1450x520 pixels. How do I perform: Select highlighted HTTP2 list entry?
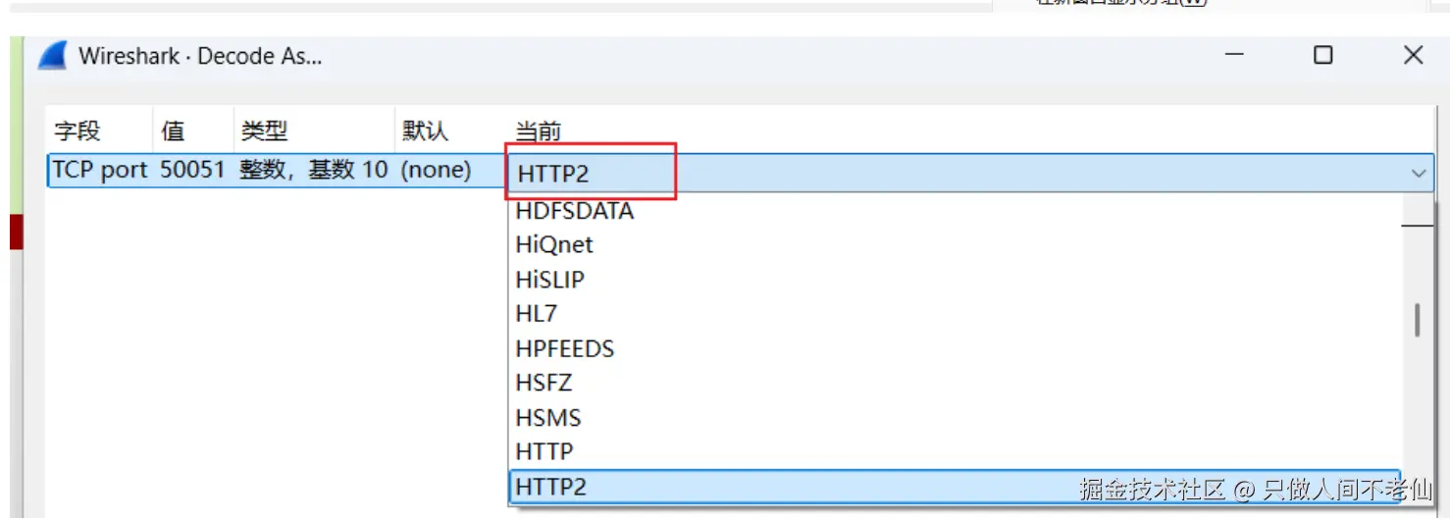(x=955, y=487)
